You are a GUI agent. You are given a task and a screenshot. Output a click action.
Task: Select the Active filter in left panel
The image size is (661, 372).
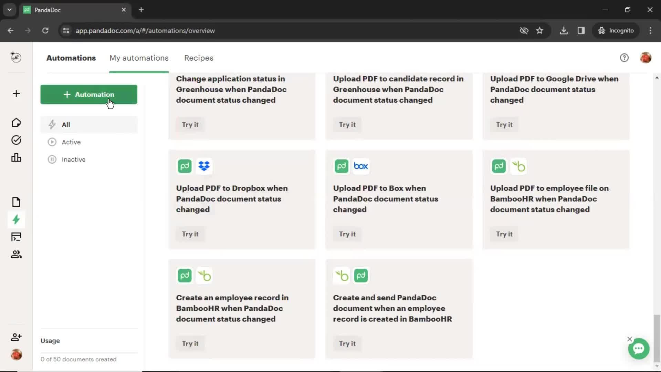click(71, 142)
